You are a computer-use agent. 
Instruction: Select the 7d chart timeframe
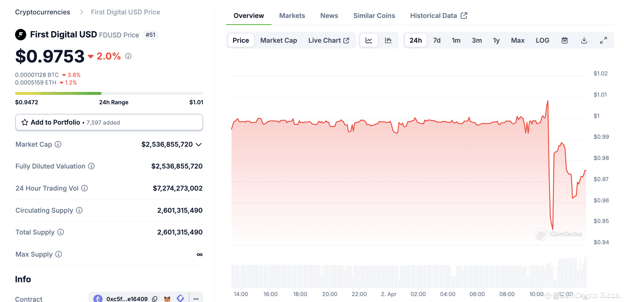point(437,40)
